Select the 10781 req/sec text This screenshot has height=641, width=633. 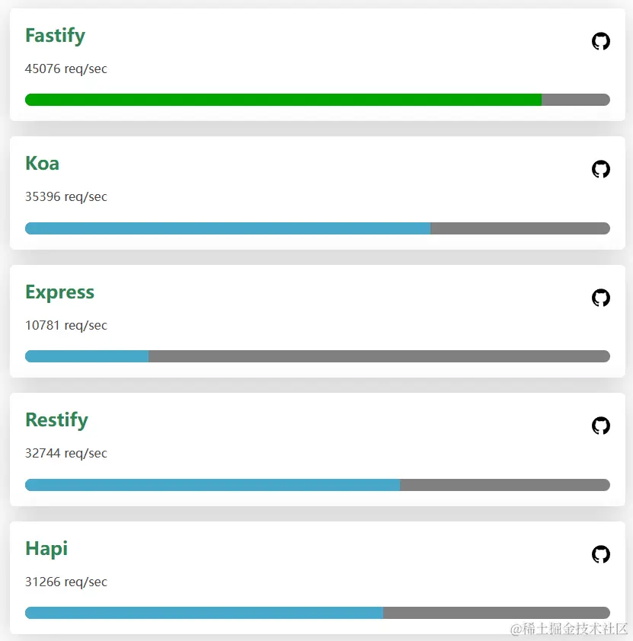[66, 325]
